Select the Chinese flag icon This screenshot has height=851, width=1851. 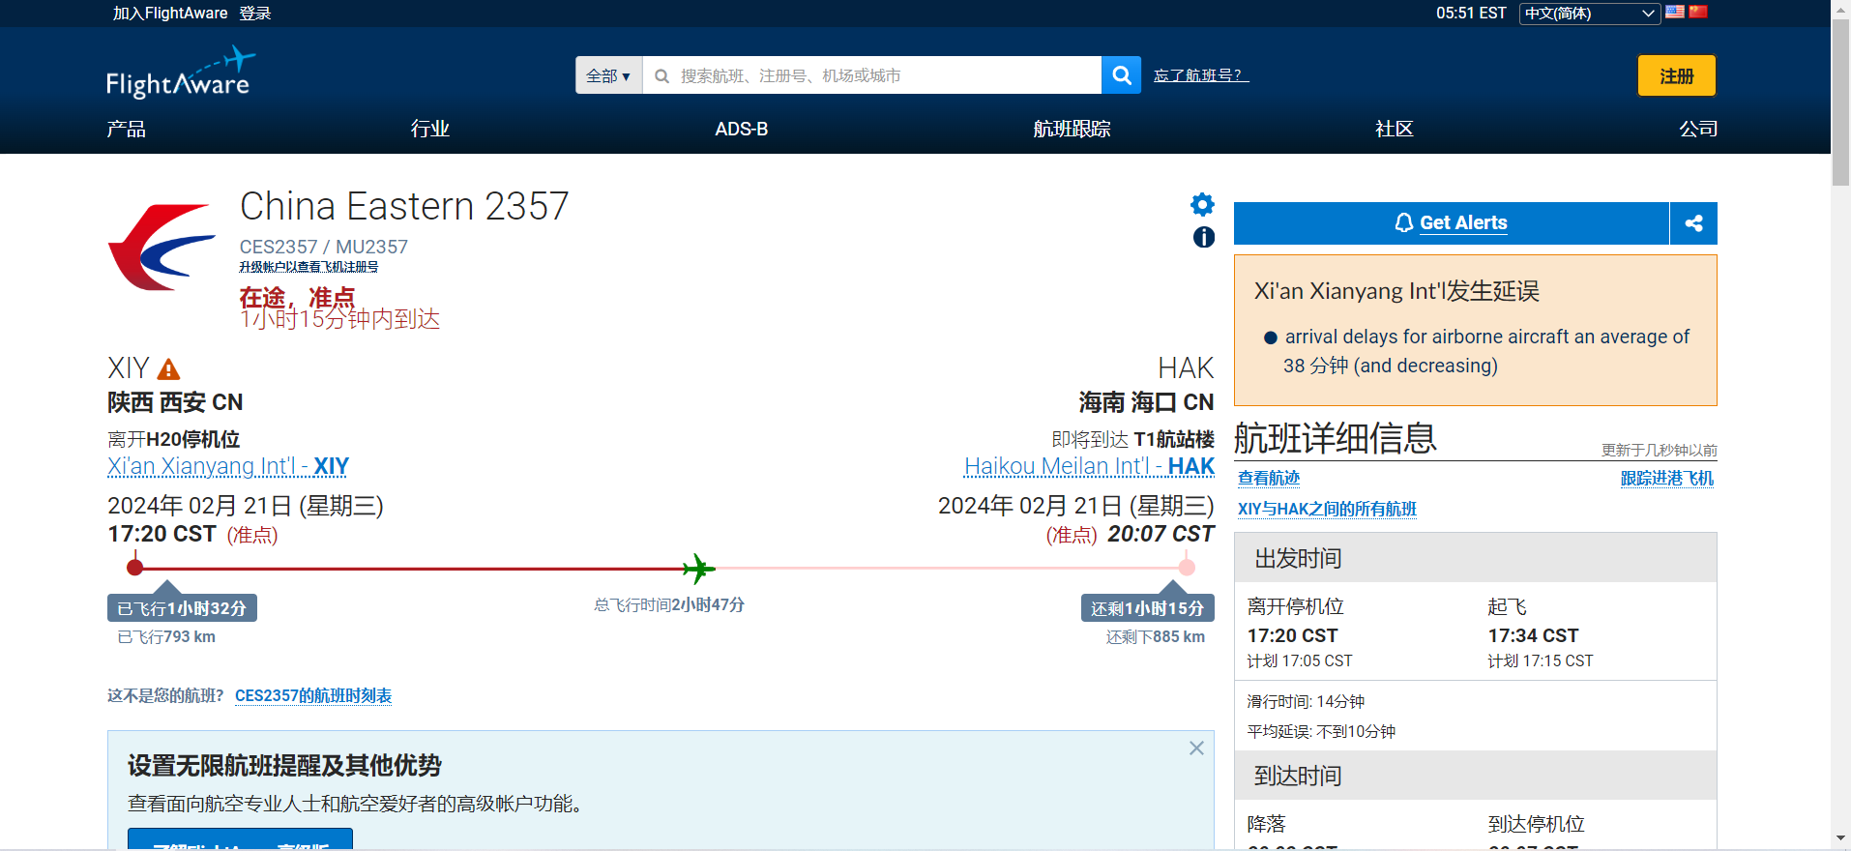pyautogui.click(x=1698, y=13)
